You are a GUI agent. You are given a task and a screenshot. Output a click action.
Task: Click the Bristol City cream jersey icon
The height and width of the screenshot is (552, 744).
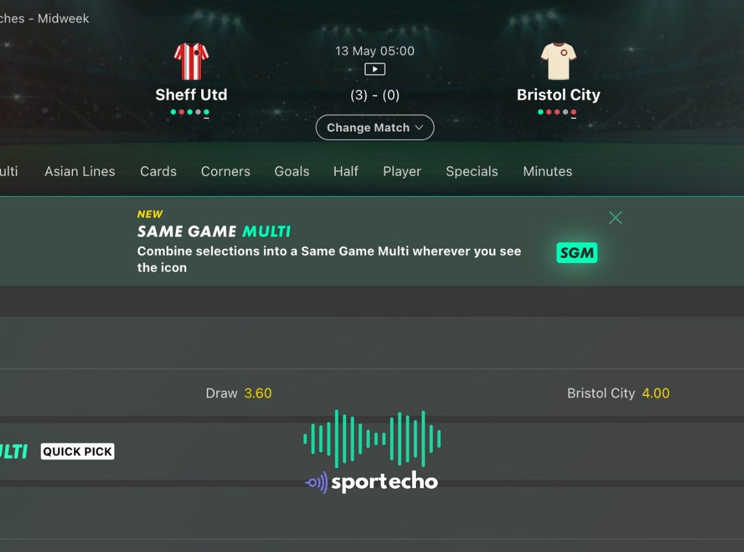pos(558,61)
